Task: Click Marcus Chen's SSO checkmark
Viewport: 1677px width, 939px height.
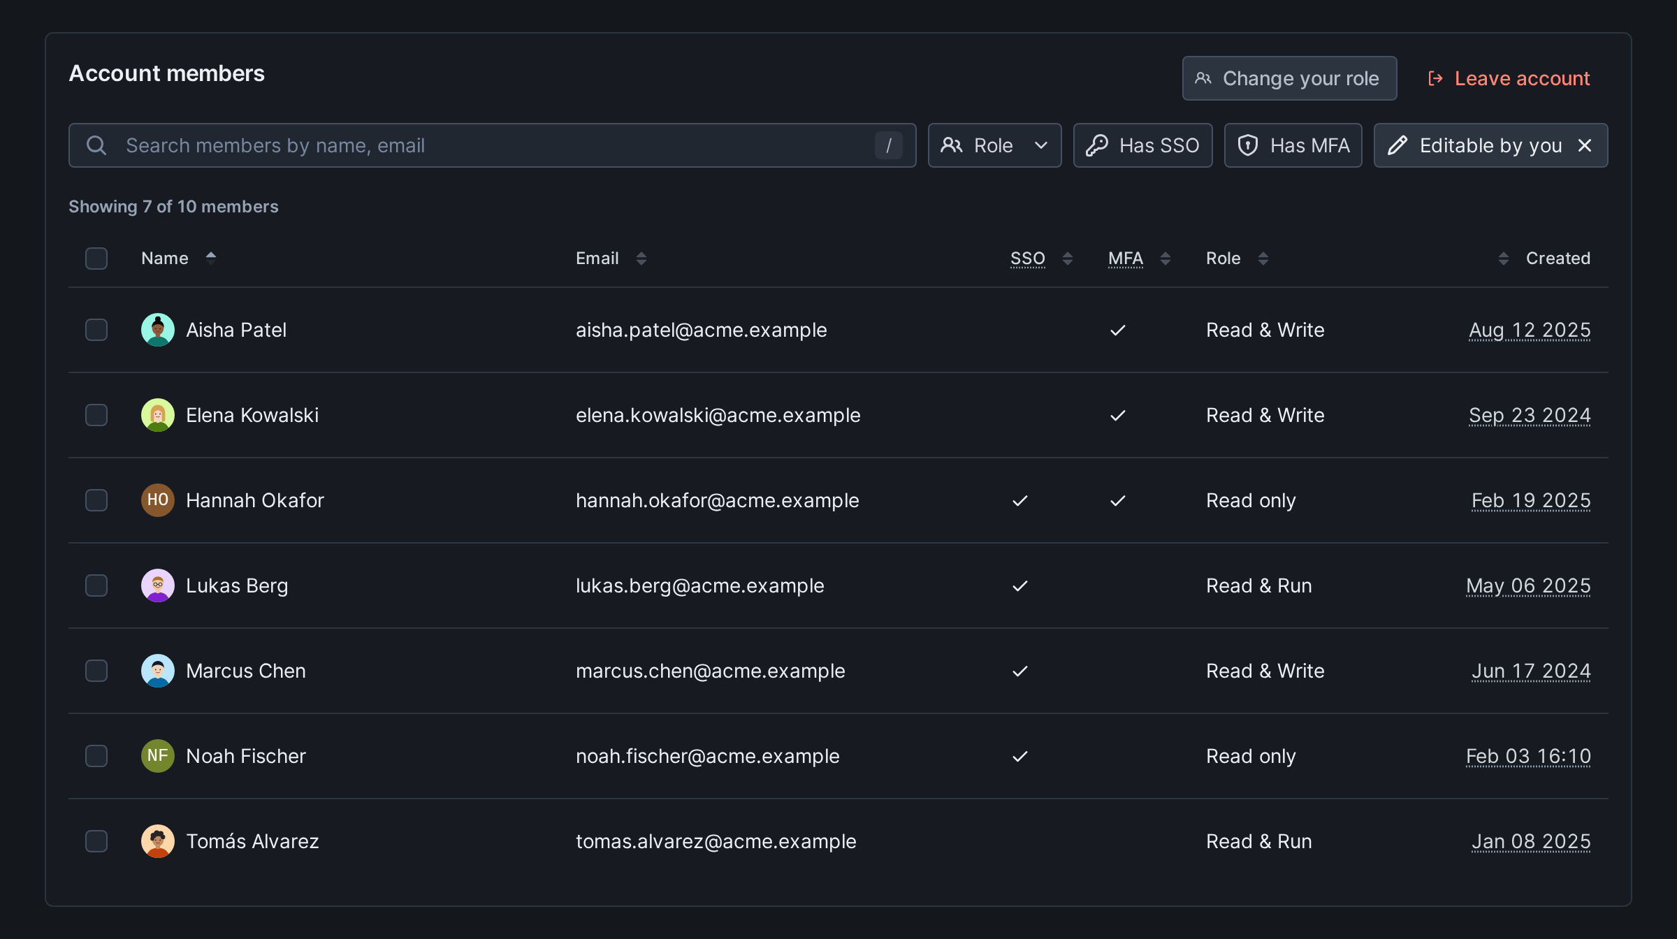Action: click(1020, 671)
